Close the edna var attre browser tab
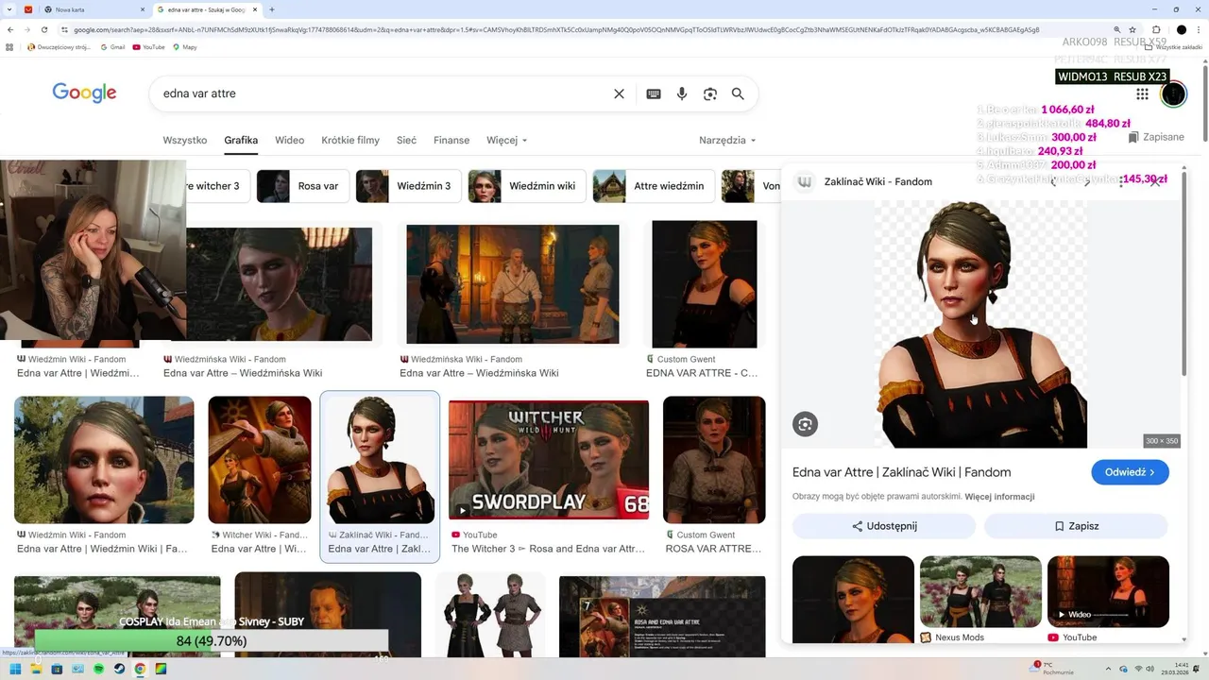 click(256, 9)
